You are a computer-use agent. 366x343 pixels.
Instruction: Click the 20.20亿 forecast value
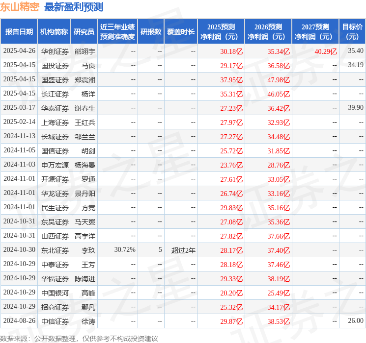[231, 293]
